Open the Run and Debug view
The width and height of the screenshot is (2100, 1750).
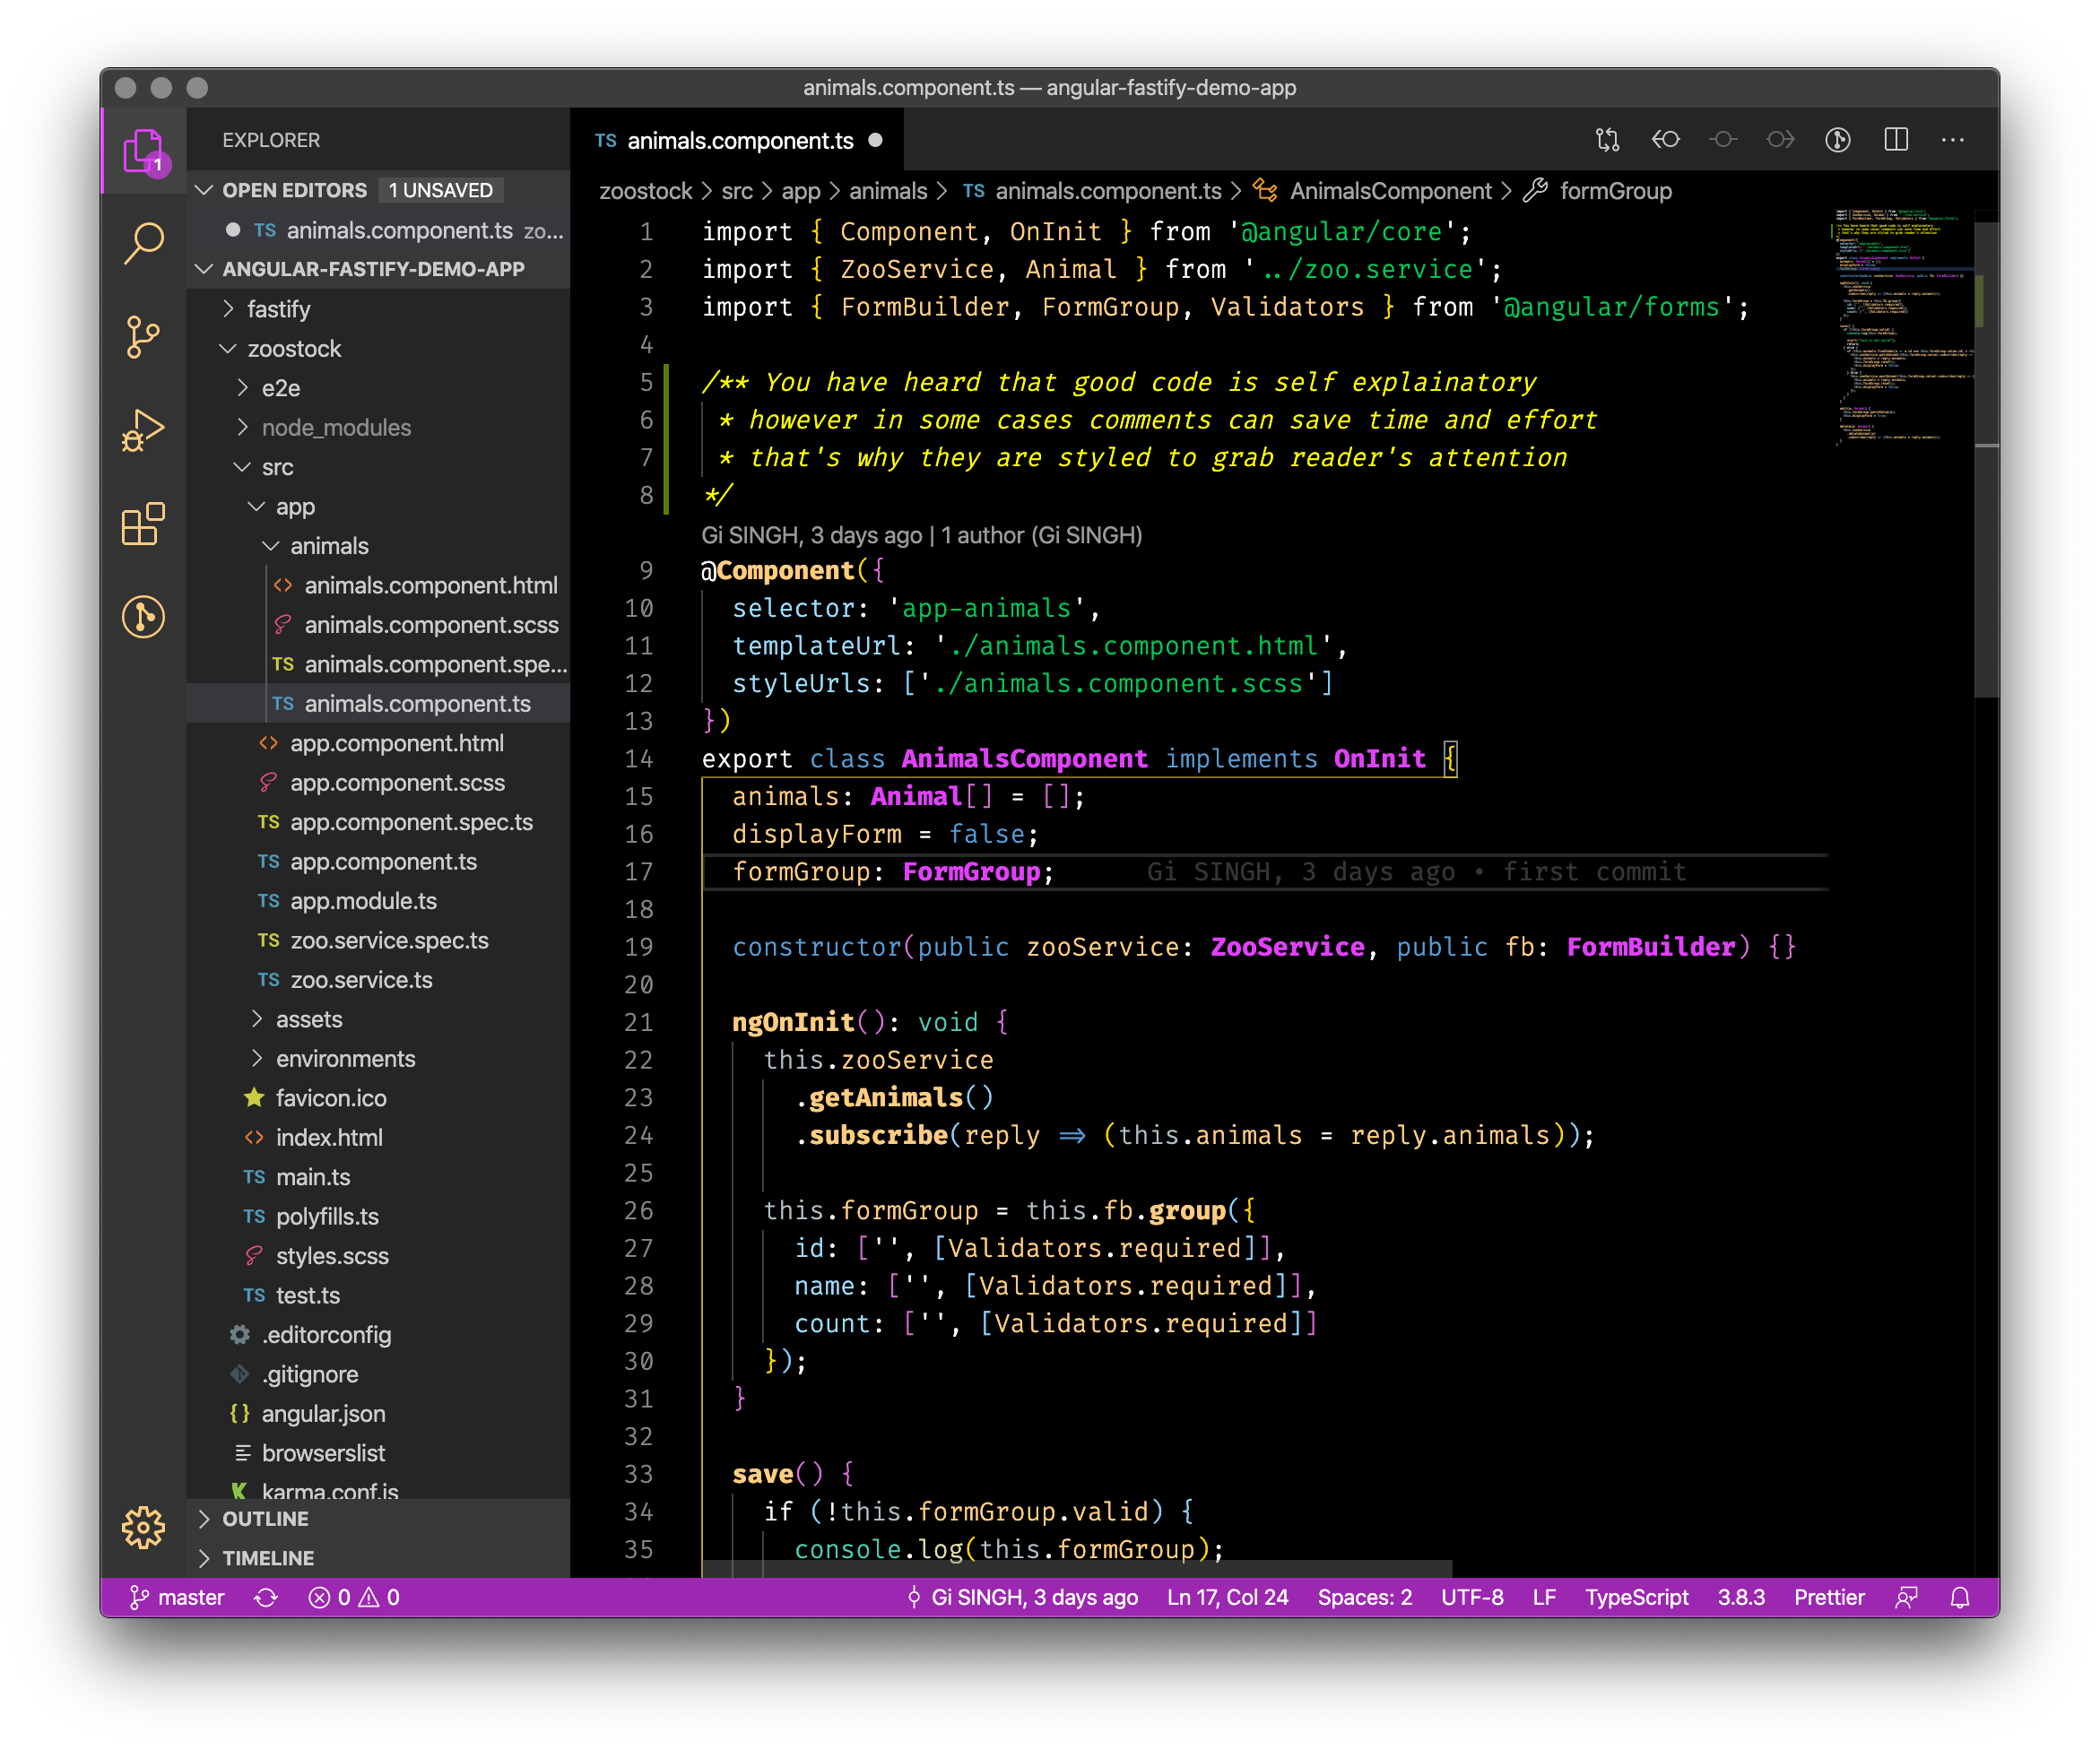point(143,431)
